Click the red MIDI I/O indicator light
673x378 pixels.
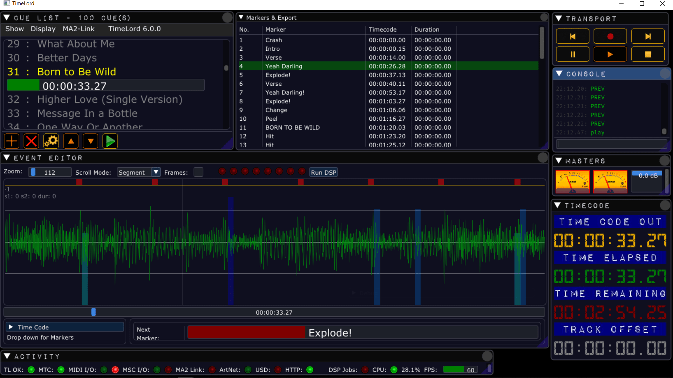[x=115, y=370]
